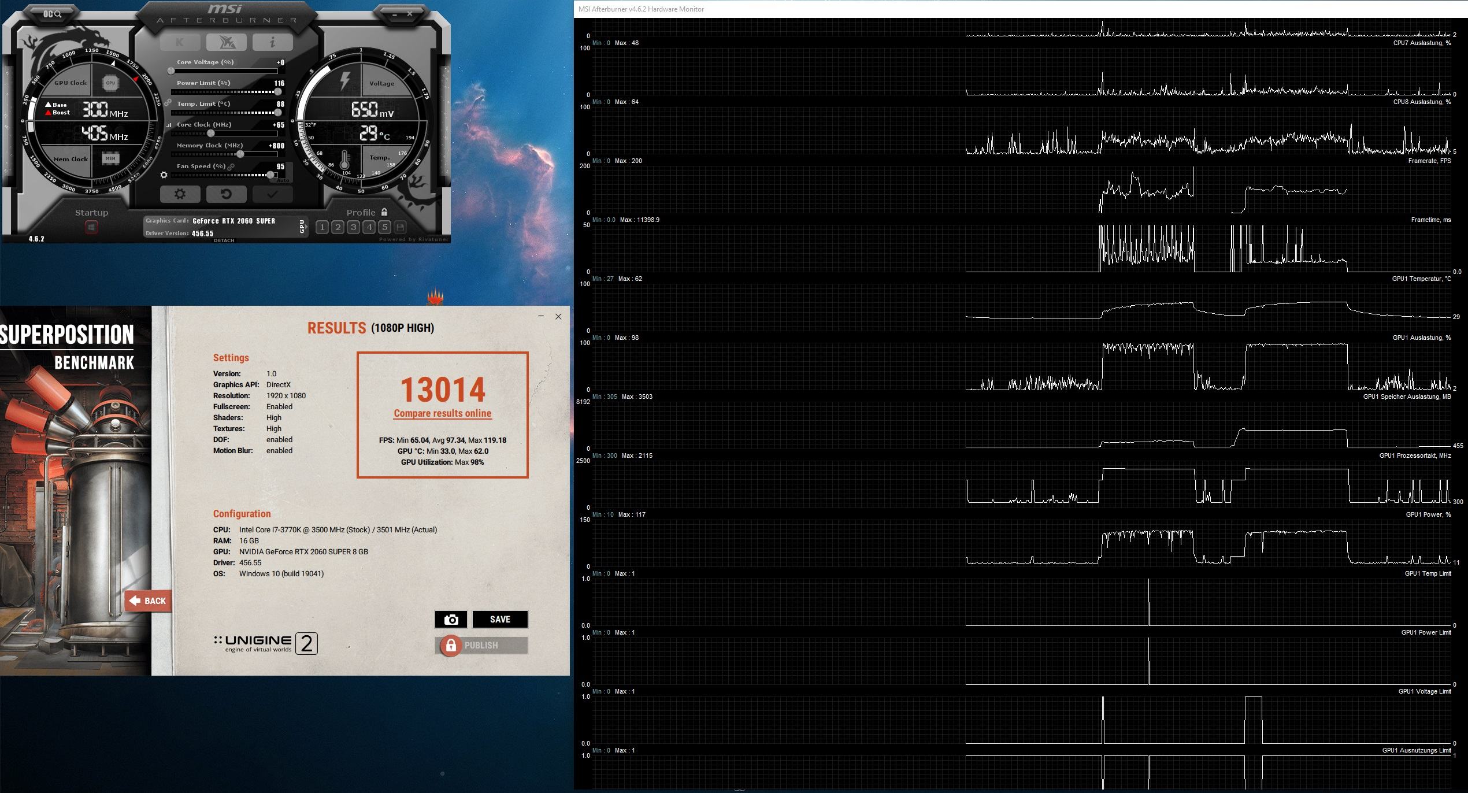Adjust the Power Limit slider

pyautogui.click(x=225, y=92)
